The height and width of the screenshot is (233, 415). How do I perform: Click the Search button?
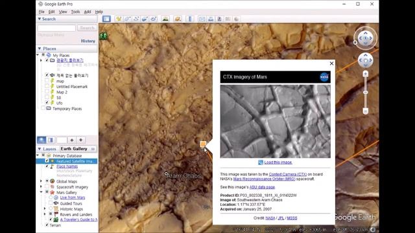[x=87, y=28]
